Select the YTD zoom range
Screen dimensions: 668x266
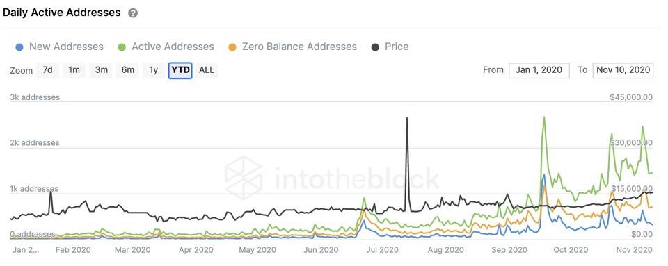point(181,70)
